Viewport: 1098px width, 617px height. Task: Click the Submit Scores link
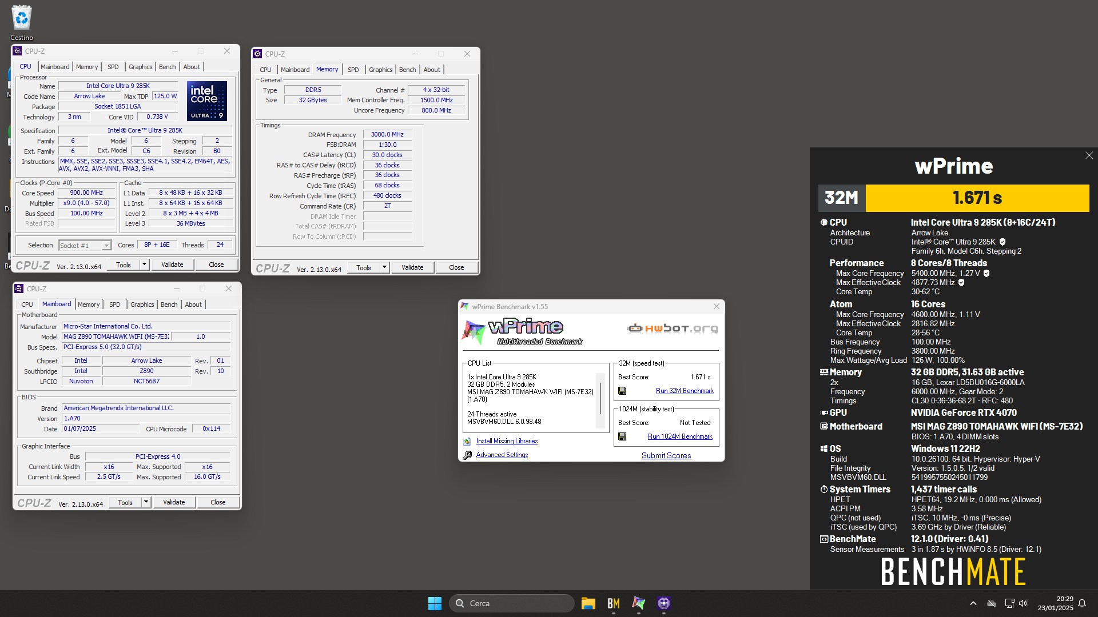point(666,456)
